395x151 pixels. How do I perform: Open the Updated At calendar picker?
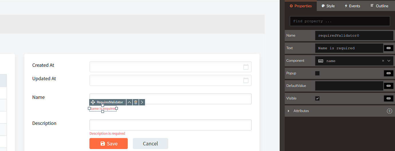coord(246,80)
